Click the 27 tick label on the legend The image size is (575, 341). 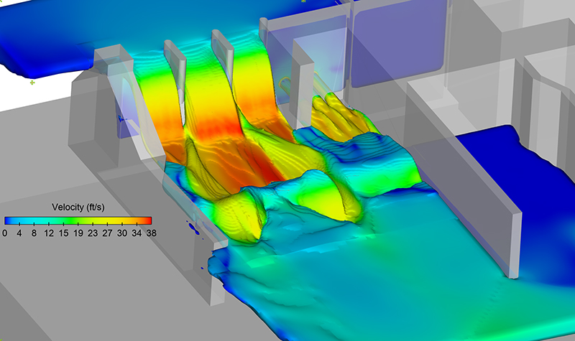pyautogui.click(x=107, y=233)
